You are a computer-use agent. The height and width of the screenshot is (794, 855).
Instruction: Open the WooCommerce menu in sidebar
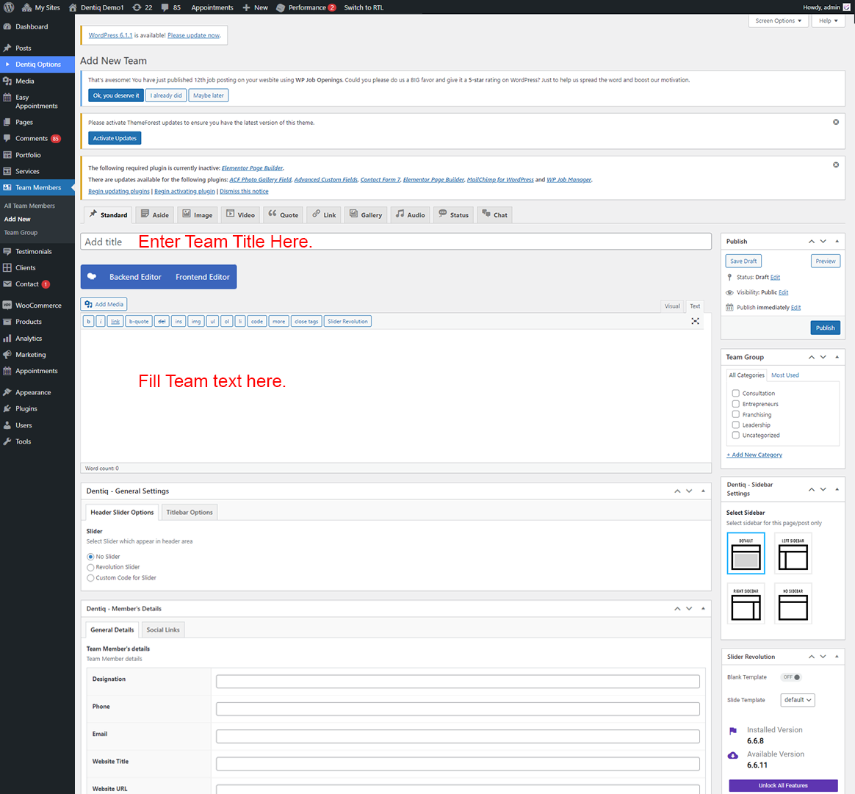pyautogui.click(x=38, y=306)
